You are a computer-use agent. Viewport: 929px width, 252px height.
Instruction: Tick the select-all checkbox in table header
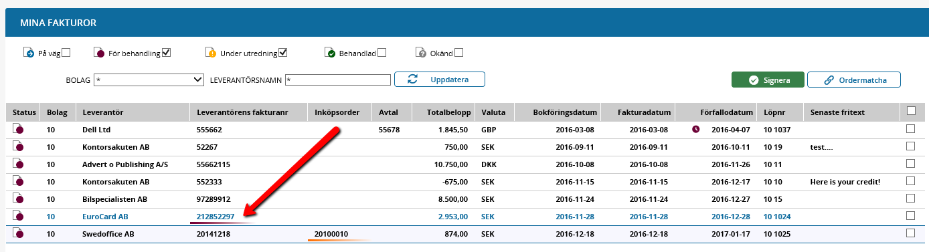click(911, 111)
